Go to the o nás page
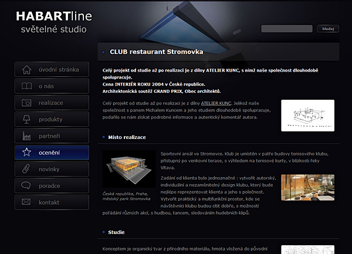The image size is (352, 254). point(52,86)
